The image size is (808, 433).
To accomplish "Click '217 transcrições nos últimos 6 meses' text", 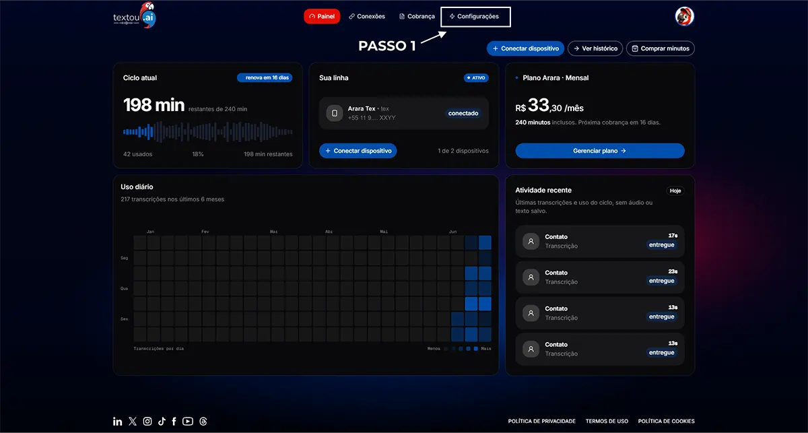I will point(172,199).
